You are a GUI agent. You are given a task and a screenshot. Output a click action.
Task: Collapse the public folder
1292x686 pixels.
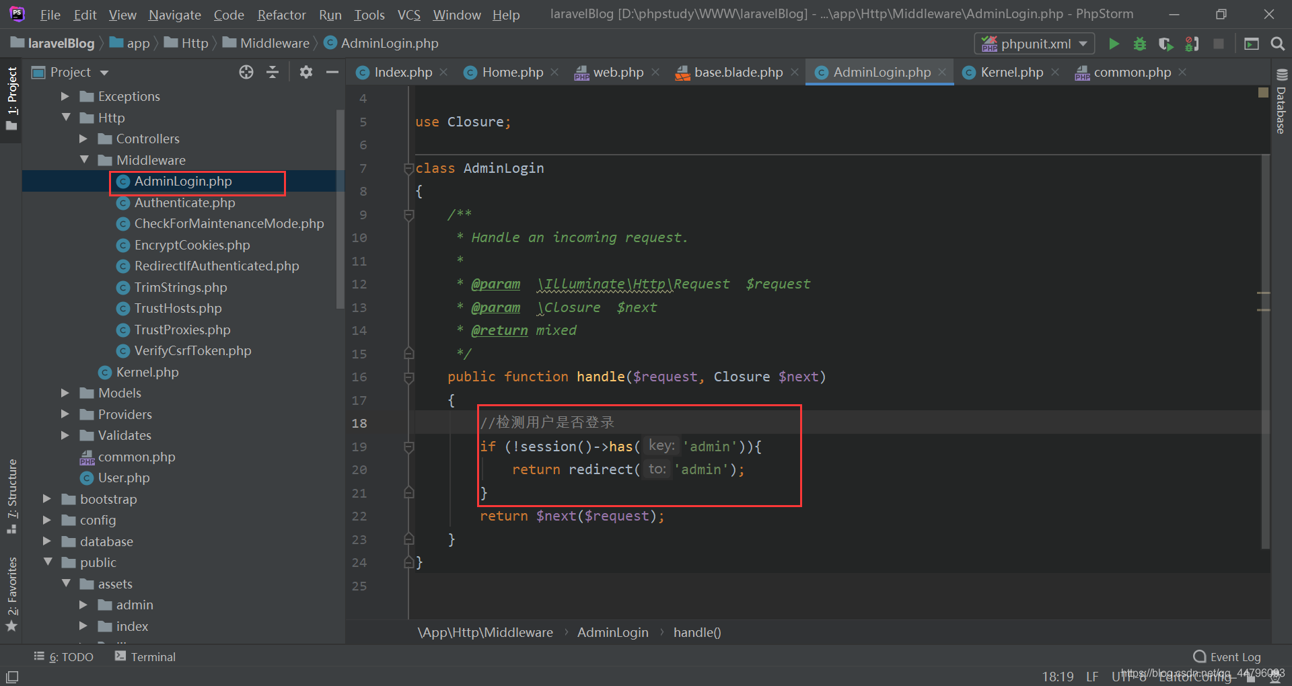coord(48,562)
